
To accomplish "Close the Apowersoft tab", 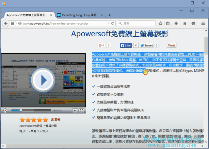I will click(51, 15).
